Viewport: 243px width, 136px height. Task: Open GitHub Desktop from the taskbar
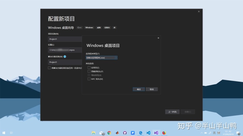click(x=125, y=133)
